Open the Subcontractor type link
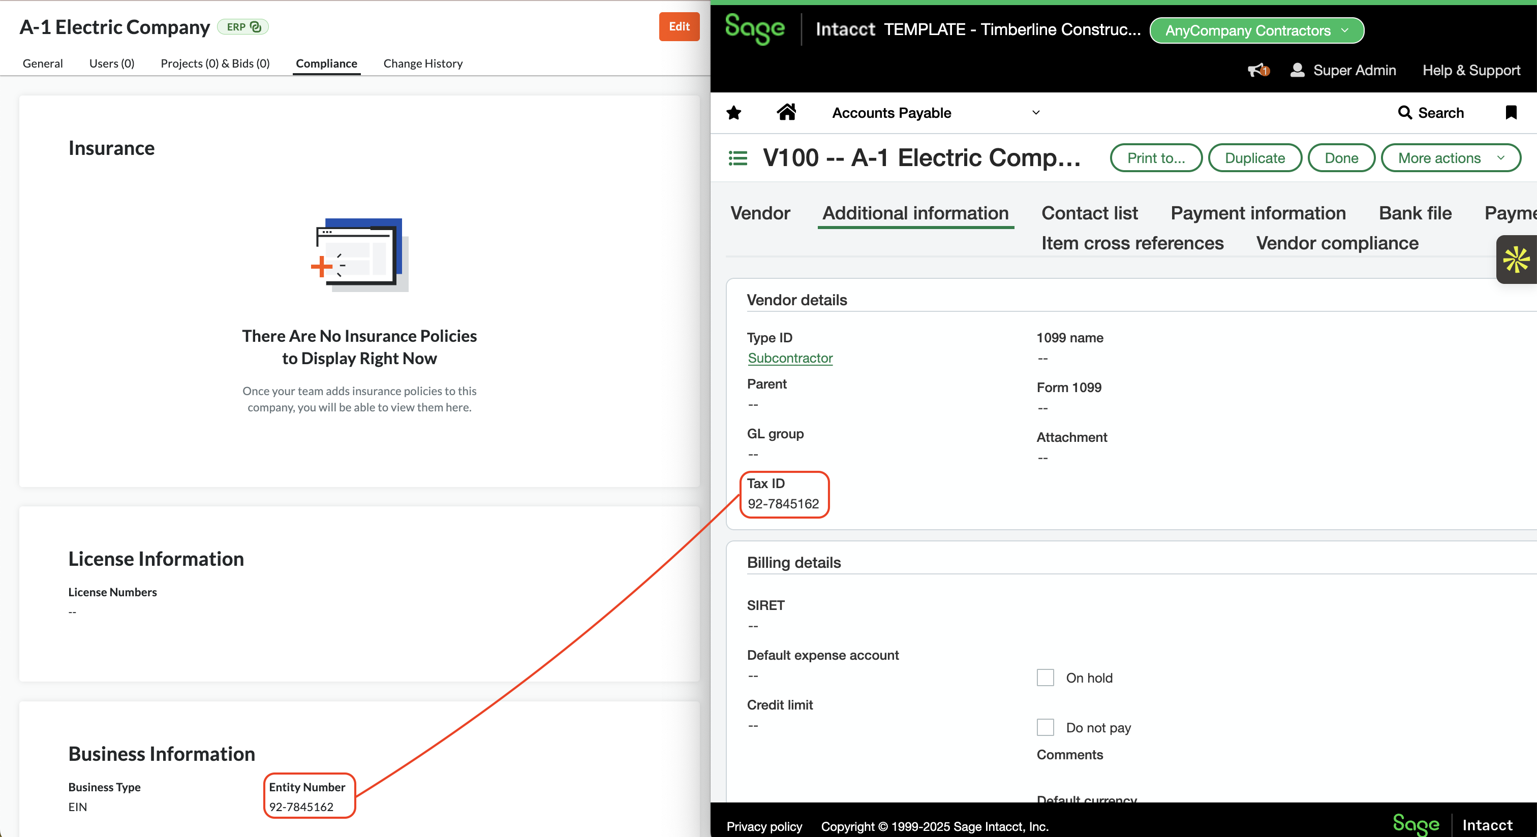1537x837 pixels. click(x=789, y=358)
